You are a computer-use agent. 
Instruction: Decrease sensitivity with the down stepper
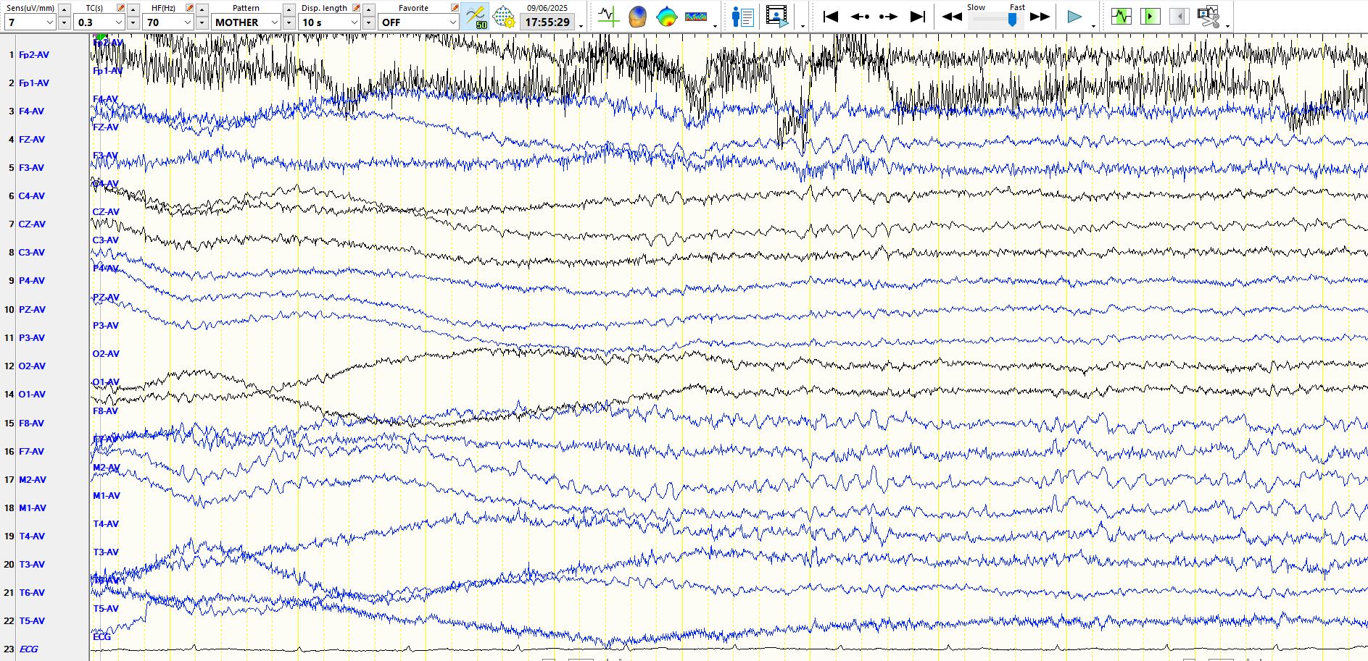click(x=64, y=22)
